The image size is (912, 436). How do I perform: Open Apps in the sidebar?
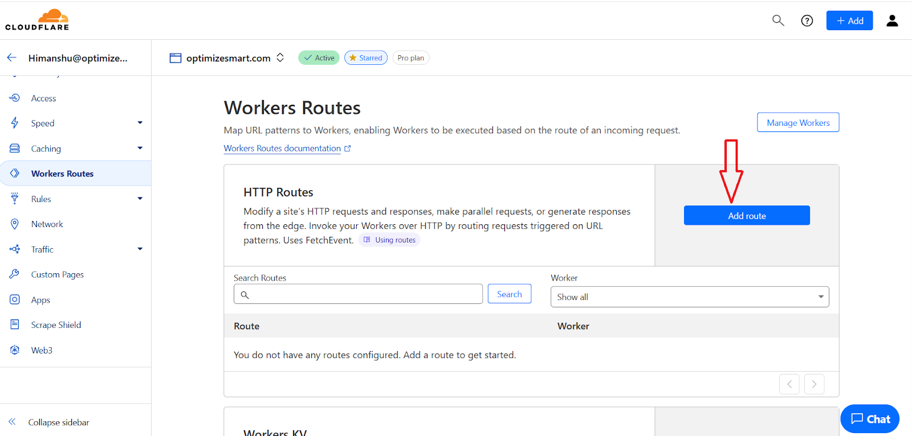pyautogui.click(x=40, y=300)
